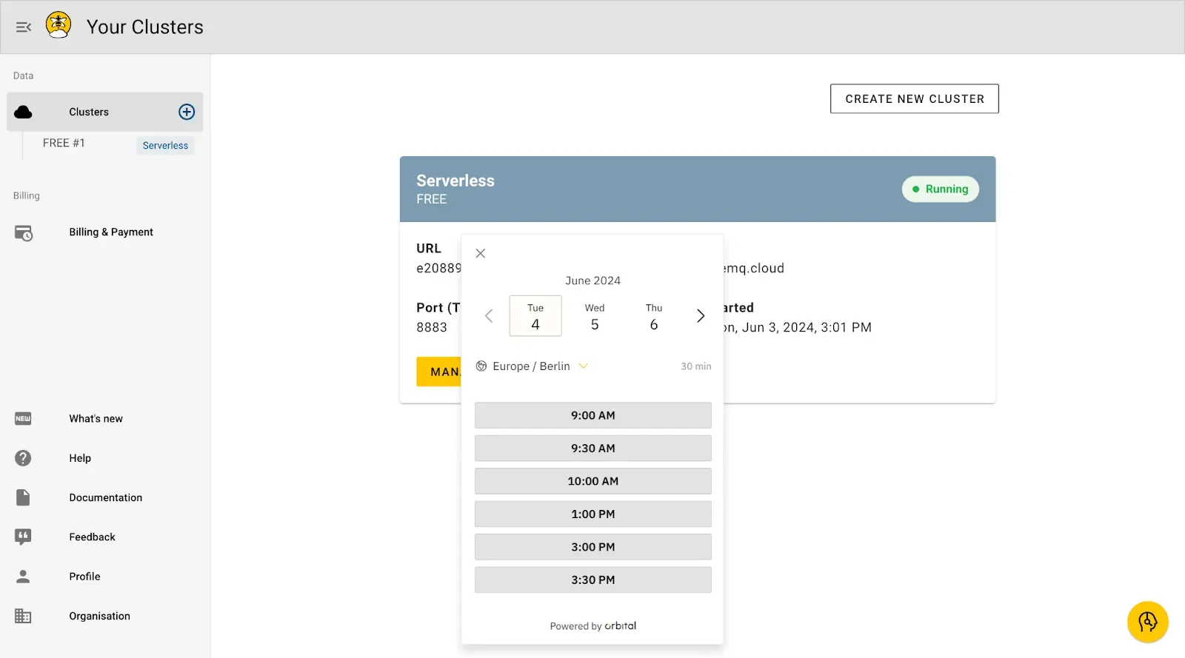Image resolution: width=1185 pixels, height=658 pixels.
Task: Click the port value 8883
Action: [432, 327]
